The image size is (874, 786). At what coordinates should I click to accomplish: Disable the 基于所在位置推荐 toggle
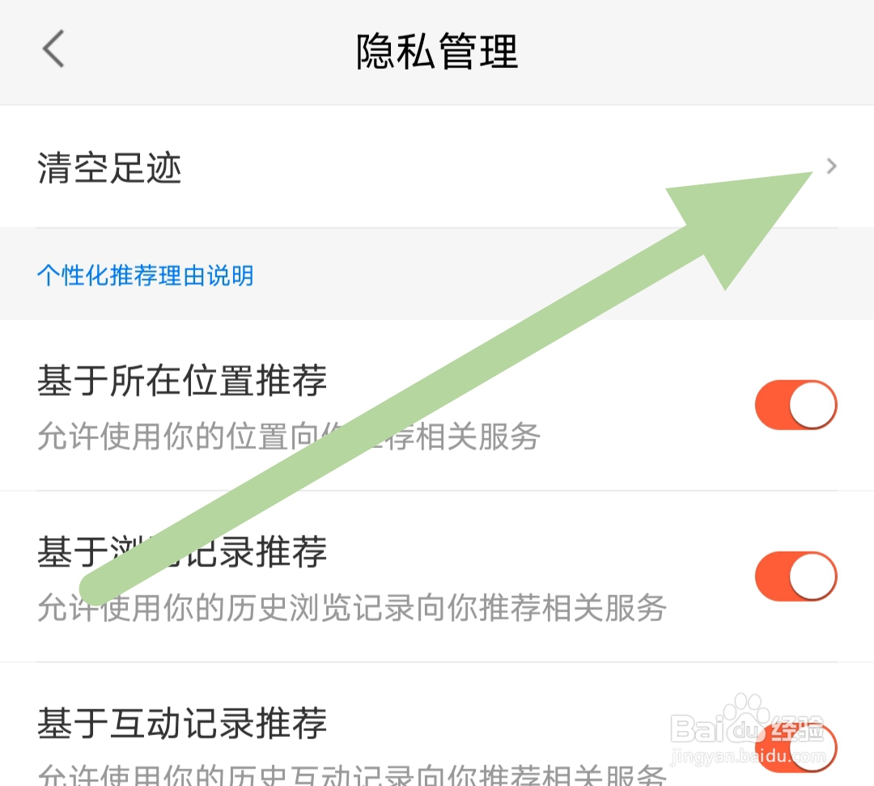[x=796, y=405]
